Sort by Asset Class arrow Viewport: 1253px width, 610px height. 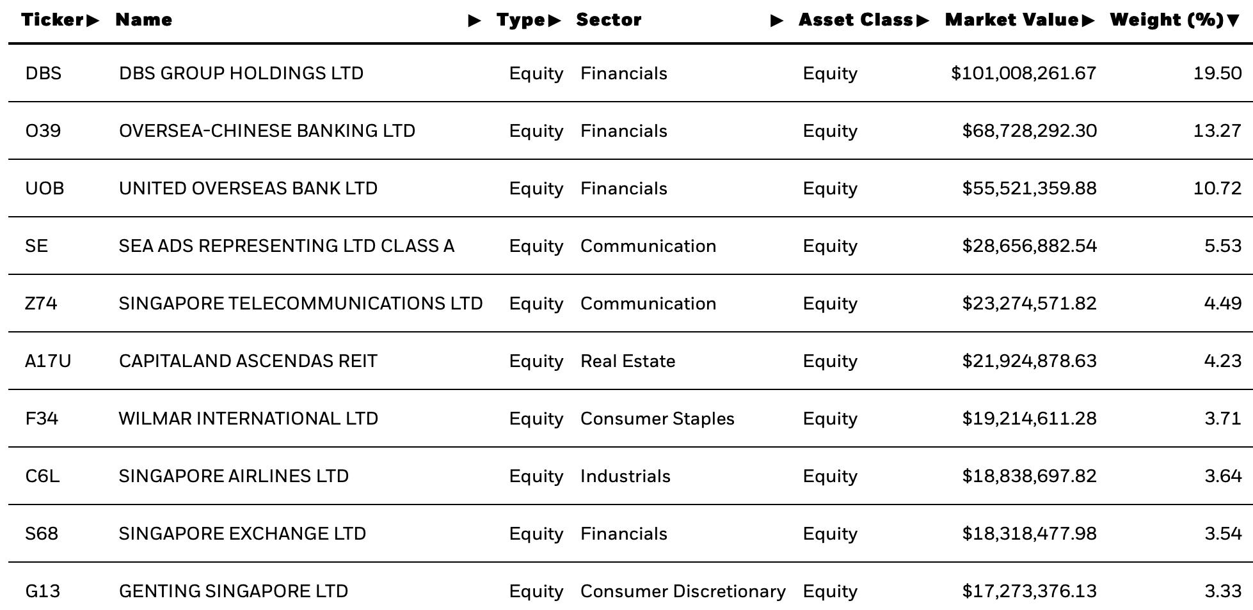pos(922,20)
